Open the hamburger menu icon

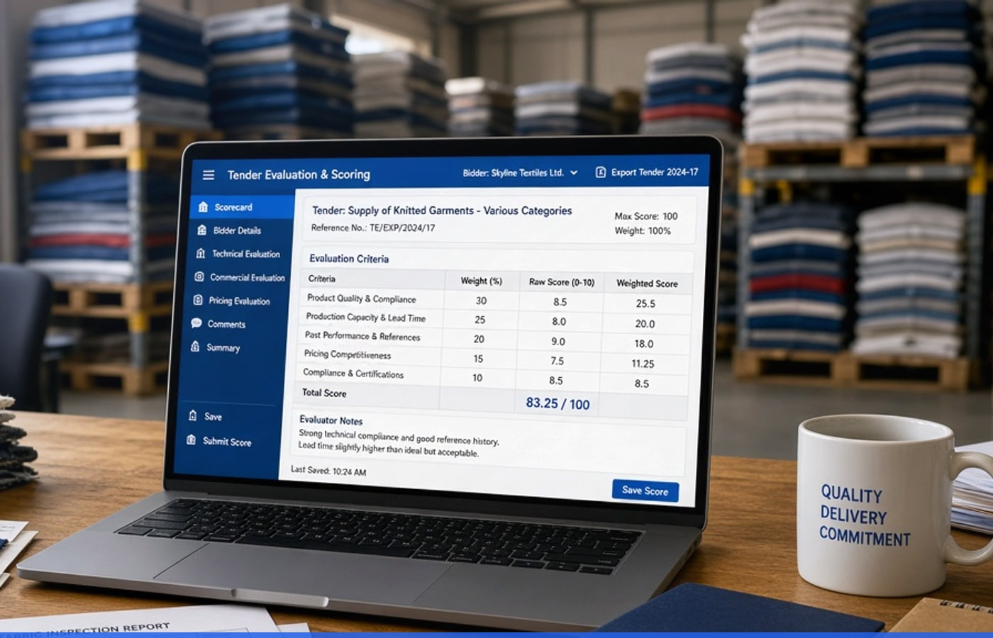point(209,174)
